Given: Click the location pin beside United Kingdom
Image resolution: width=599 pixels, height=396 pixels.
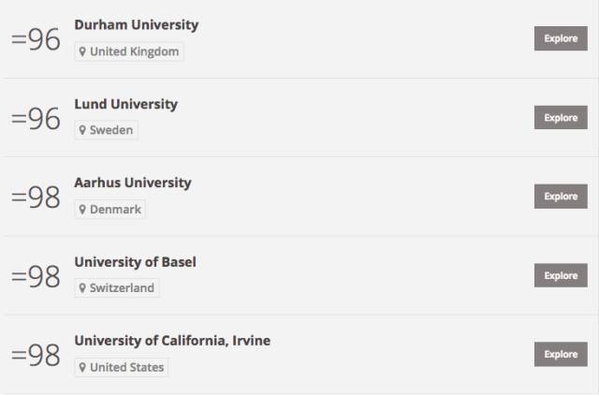Looking at the screenshot, I should tap(82, 51).
